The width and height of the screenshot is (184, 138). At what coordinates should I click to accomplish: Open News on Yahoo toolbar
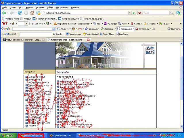(122, 24)
